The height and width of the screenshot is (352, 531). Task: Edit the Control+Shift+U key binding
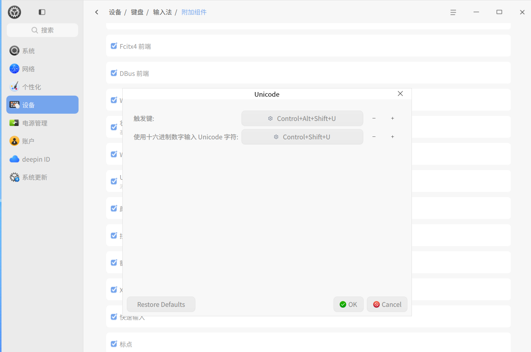pos(302,137)
